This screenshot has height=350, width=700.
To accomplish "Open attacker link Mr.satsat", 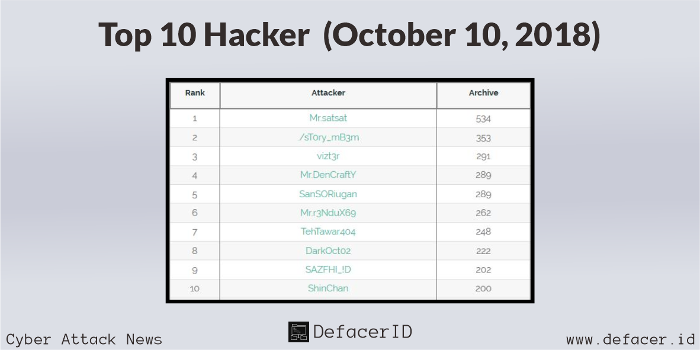I will coord(328,118).
